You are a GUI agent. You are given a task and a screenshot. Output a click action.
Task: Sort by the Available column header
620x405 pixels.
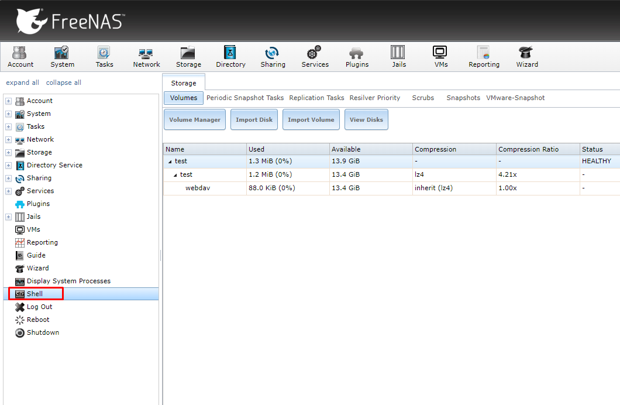pyautogui.click(x=371, y=149)
